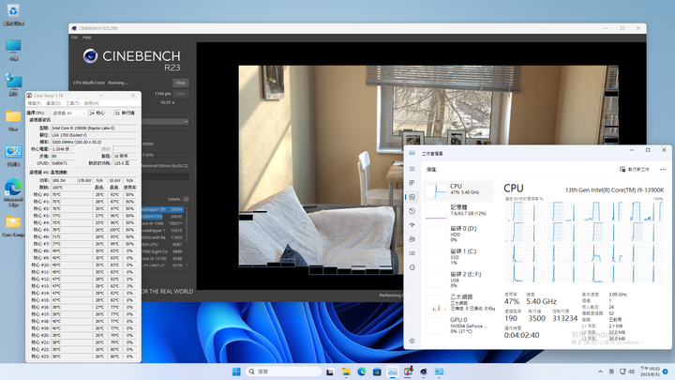
Task: Open File Explorer from the taskbar
Action: pos(346,372)
